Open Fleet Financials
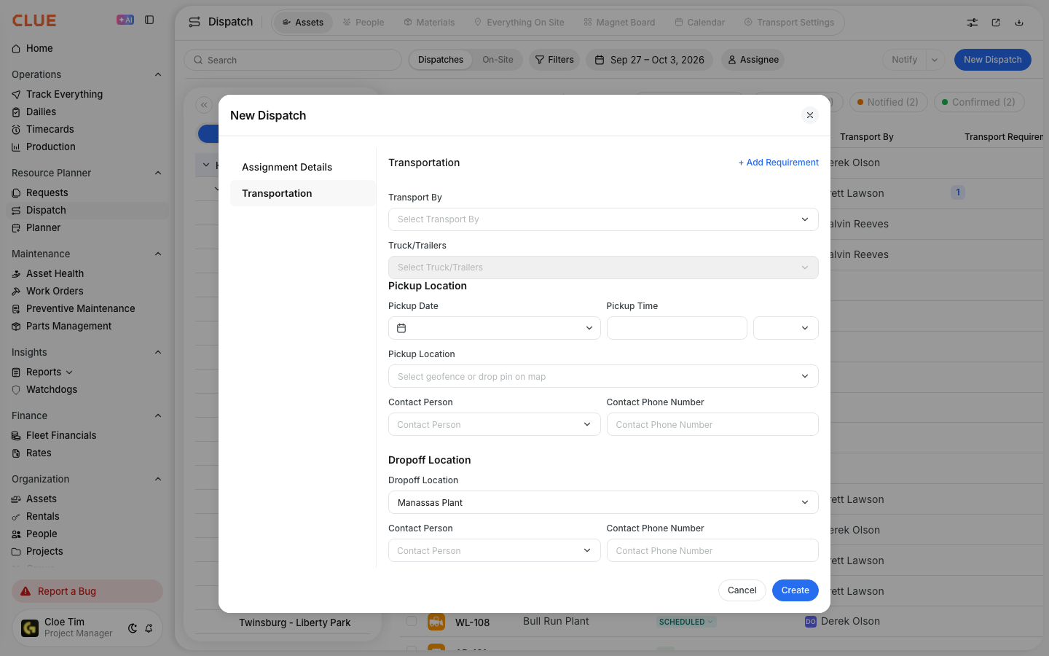Image resolution: width=1049 pixels, height=656 pixels. (x=61, y=435)
